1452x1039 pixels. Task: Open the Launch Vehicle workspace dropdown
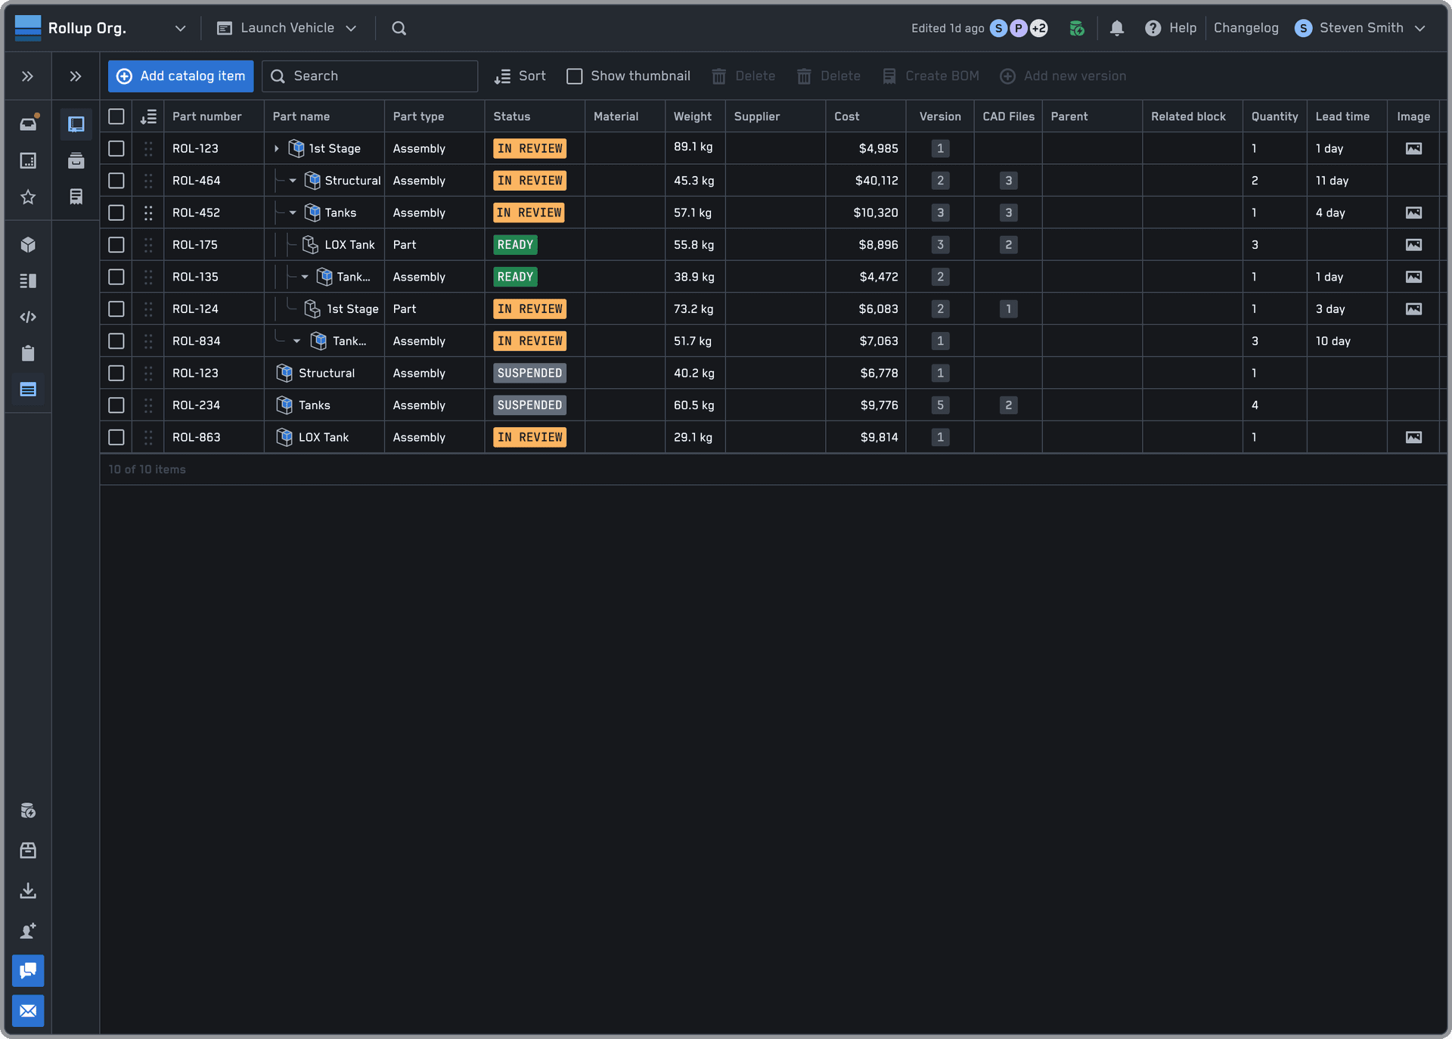tap(287, 28)
